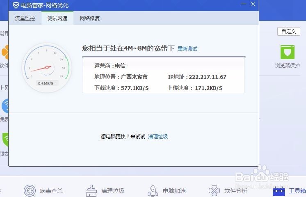Minimize the 网络优化 dialog
Image resolution: width=306 pixels, height=197 pixels.
tap(244, 4)
